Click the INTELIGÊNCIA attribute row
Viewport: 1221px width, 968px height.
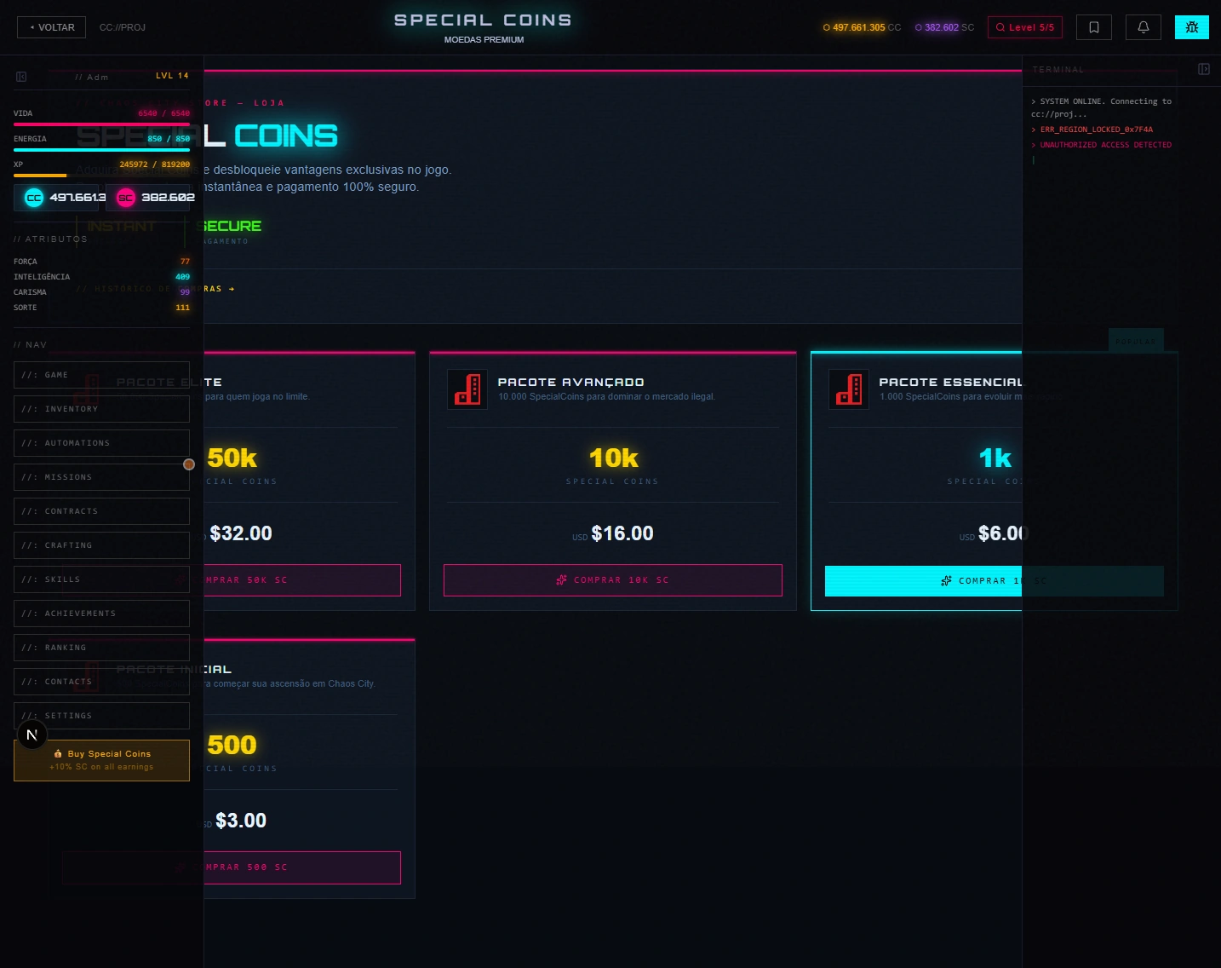[x=101, y=277]
